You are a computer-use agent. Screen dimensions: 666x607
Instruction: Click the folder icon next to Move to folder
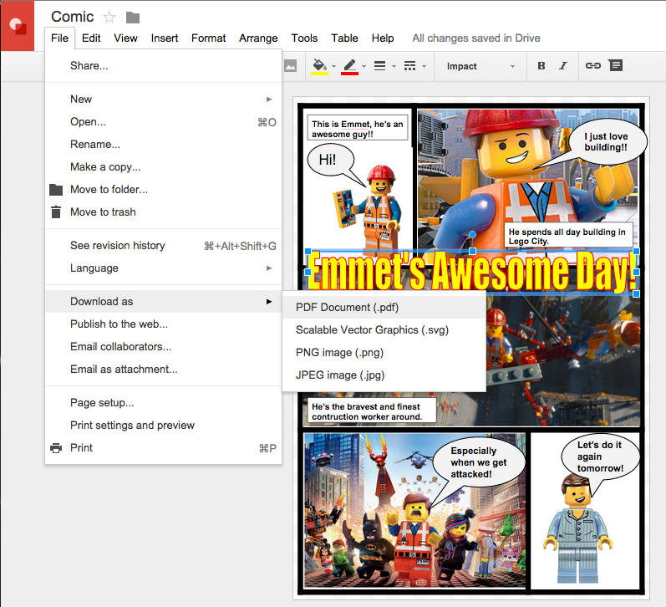coord(56,190)
